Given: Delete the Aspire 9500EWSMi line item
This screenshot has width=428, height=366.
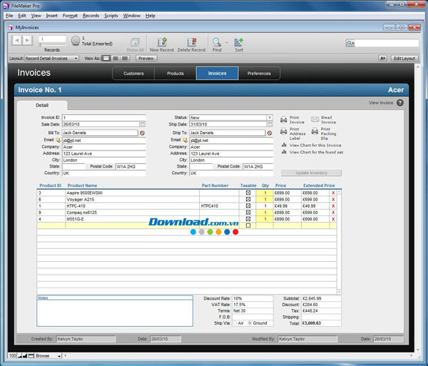Looking at the screenshot, I should (333, 193).
